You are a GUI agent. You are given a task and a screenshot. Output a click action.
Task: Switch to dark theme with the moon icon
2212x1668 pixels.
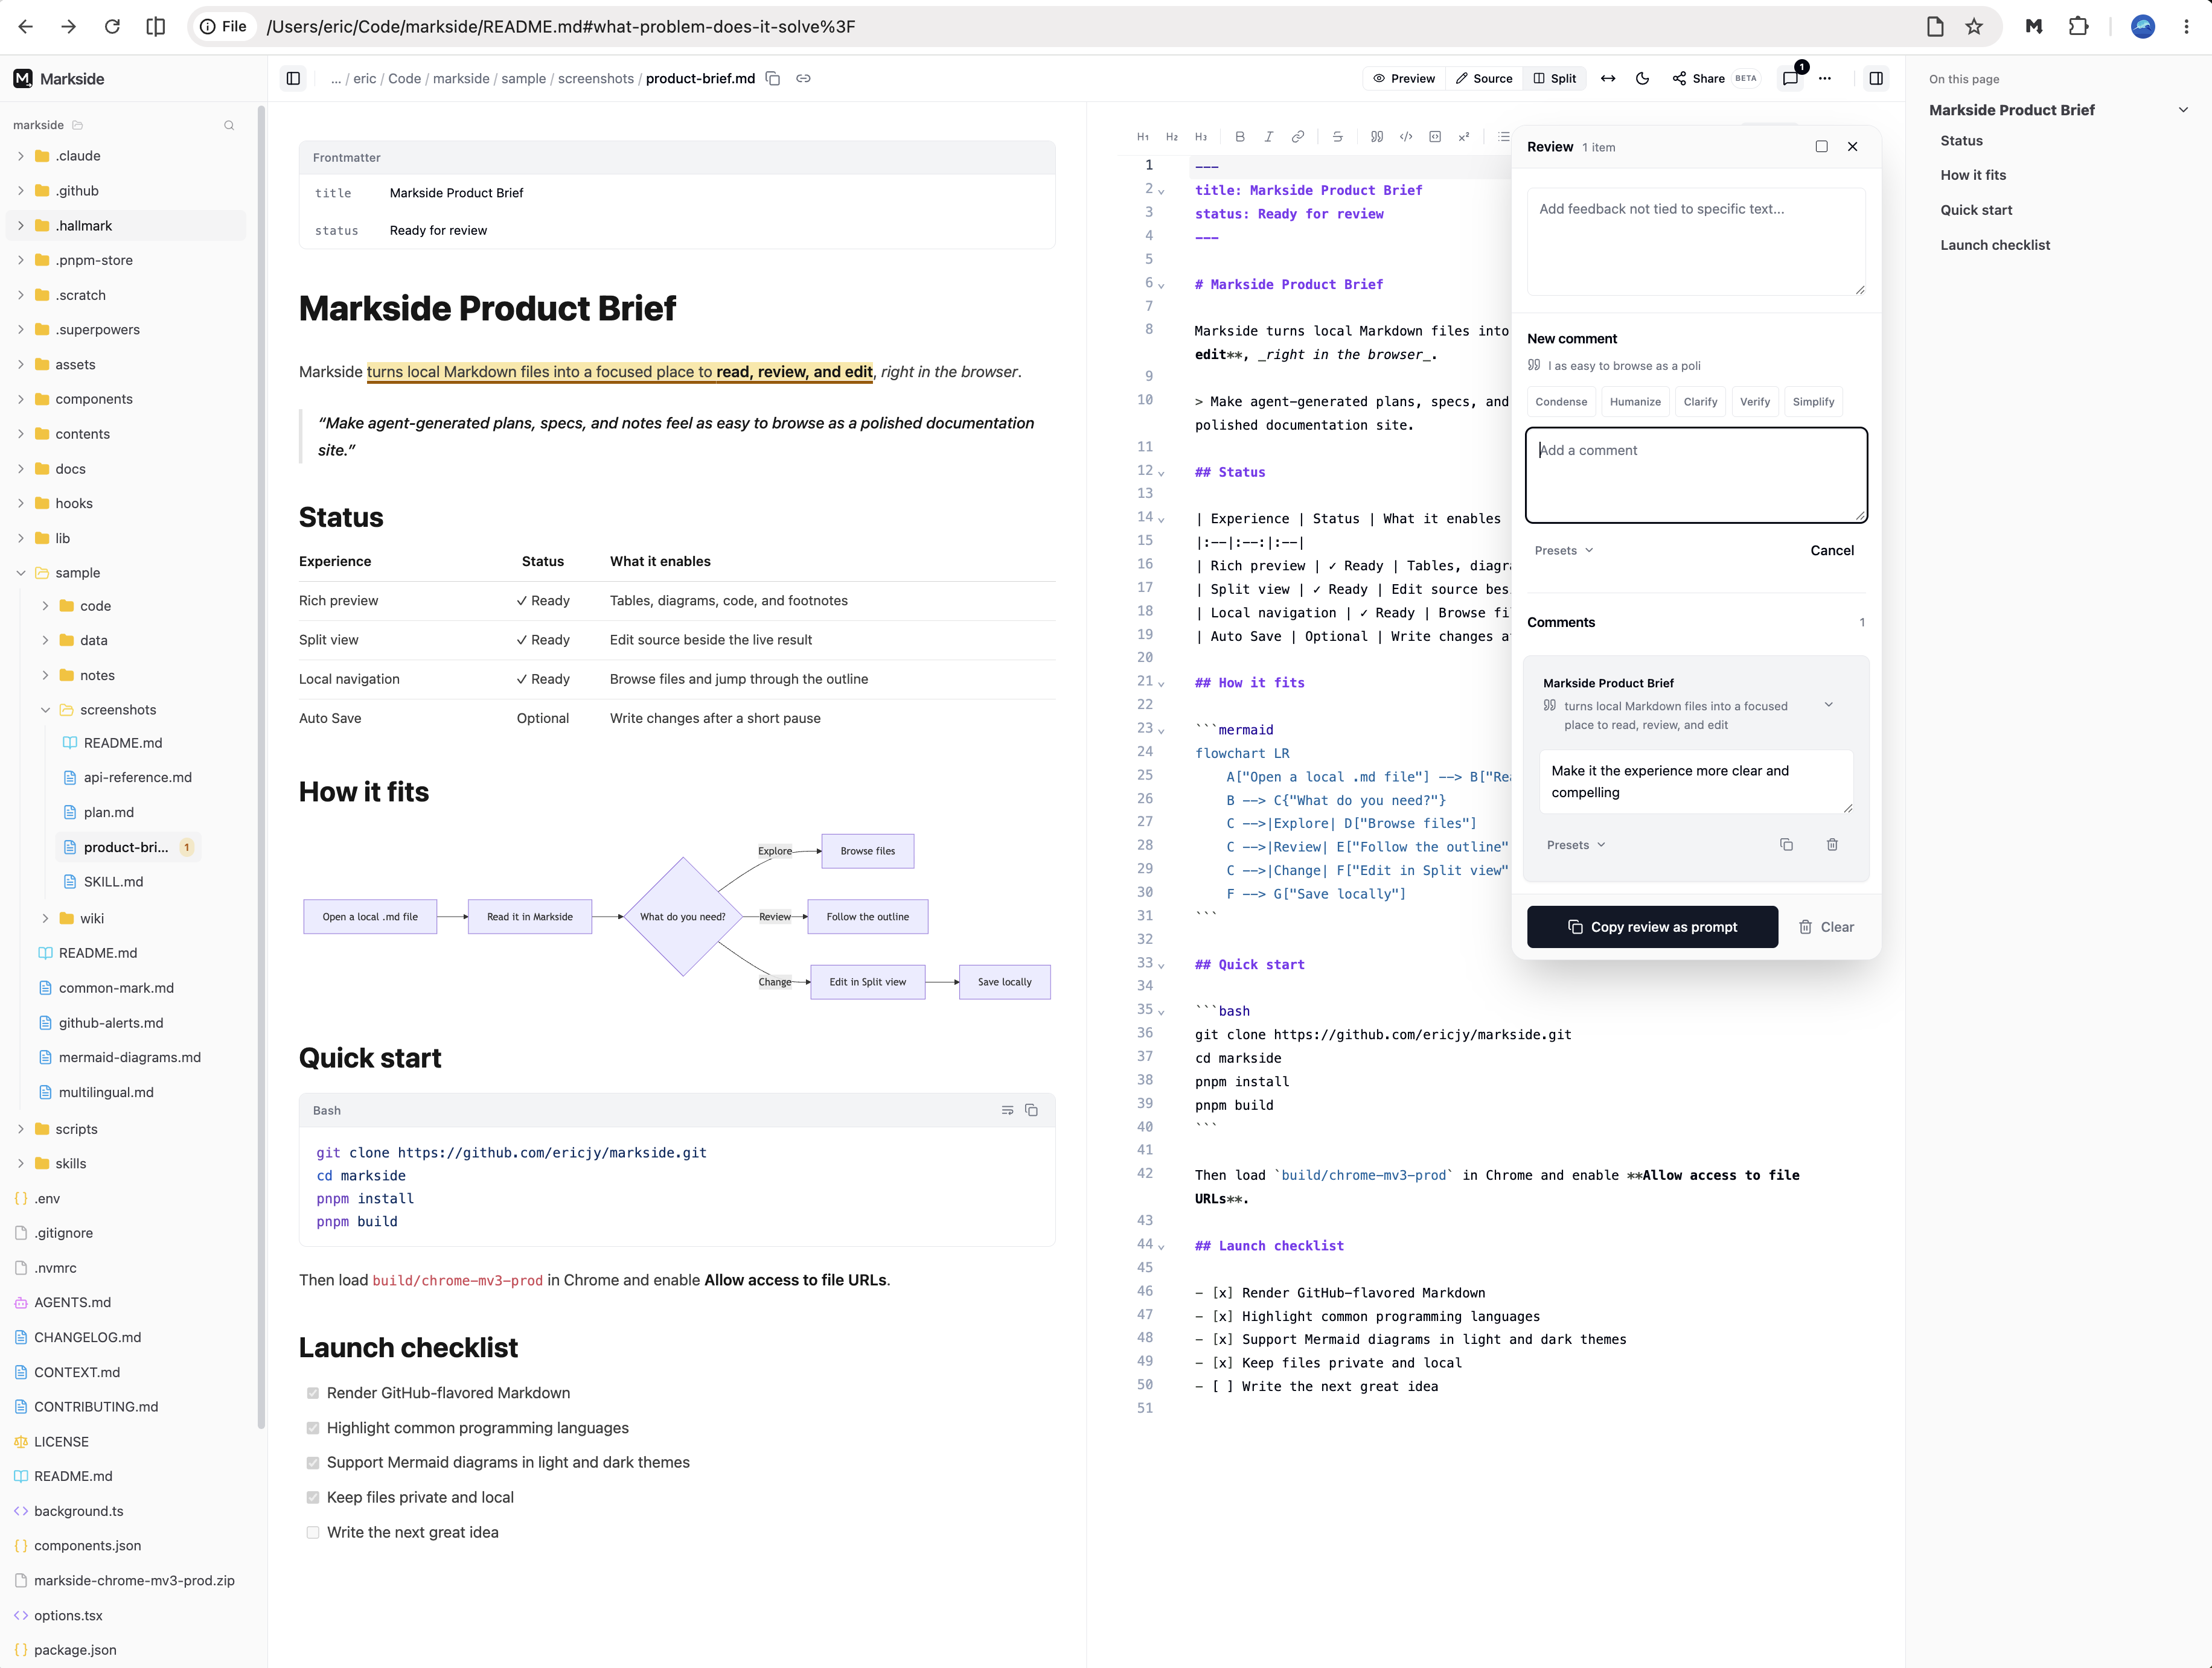point(1642,79)
